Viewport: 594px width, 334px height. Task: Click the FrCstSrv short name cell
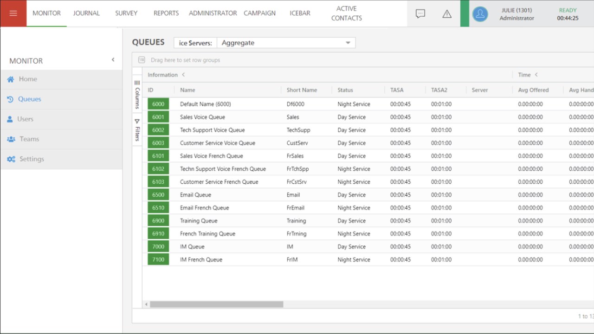(x=297, y=182)
